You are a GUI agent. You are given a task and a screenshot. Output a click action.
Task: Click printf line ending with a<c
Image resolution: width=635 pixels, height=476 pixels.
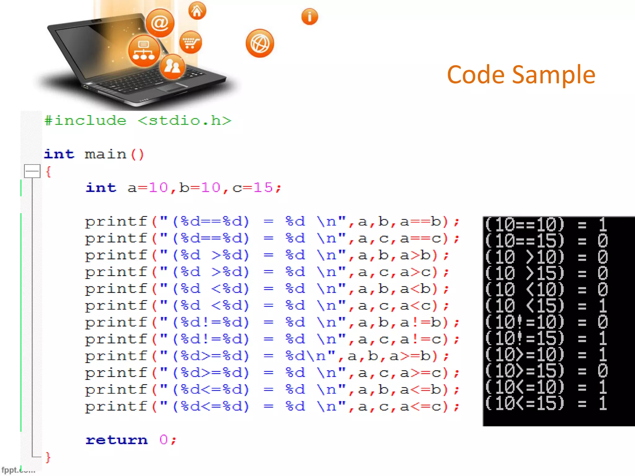pyautogui.click(x=267, y=306)
